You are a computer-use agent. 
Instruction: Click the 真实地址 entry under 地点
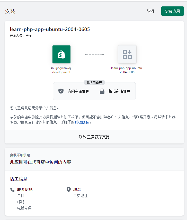point(81,196)
